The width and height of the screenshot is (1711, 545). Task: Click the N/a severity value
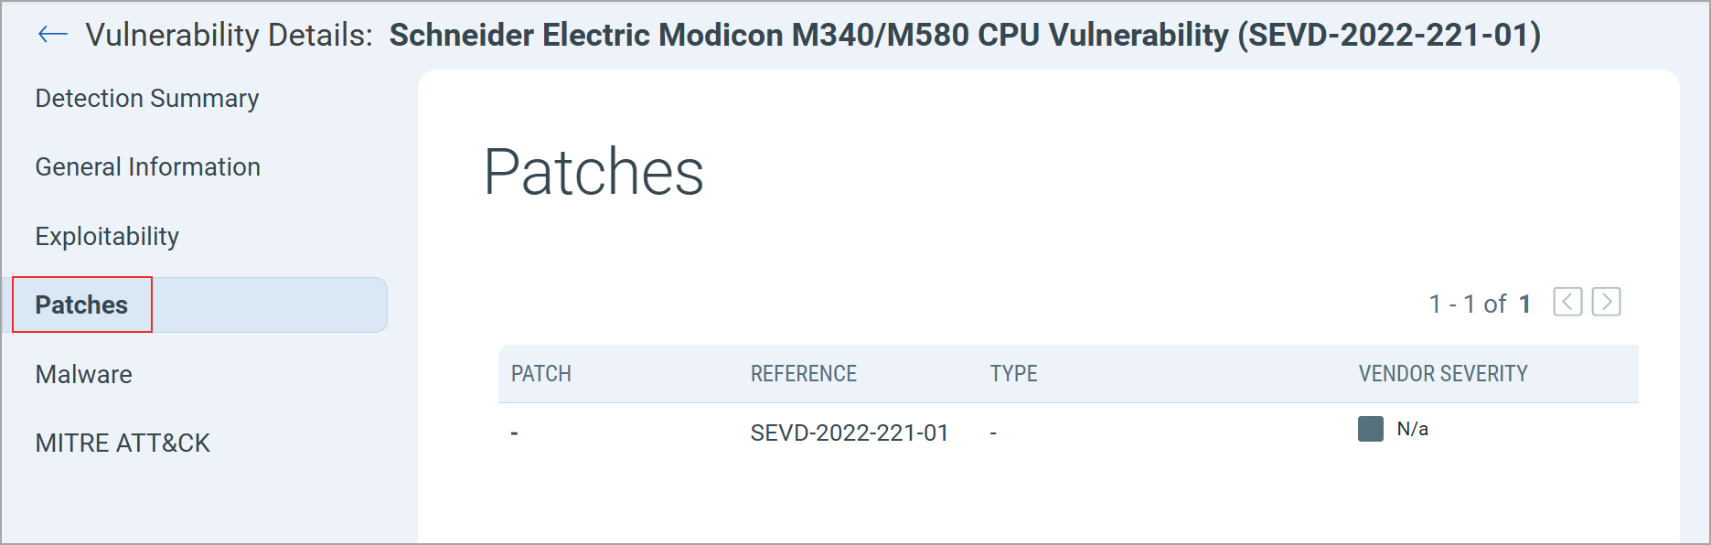1412,429
